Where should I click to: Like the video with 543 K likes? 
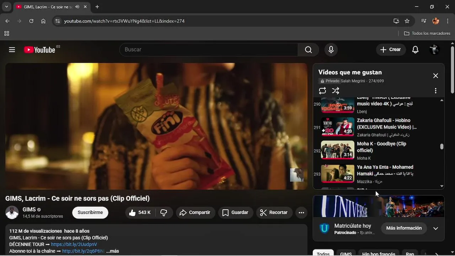pyautogui.click(x=140, y=213)
